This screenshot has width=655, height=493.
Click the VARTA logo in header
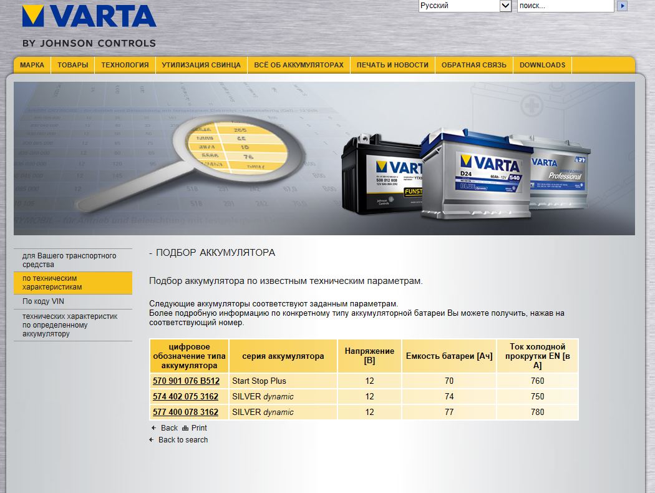pos(89,16)
